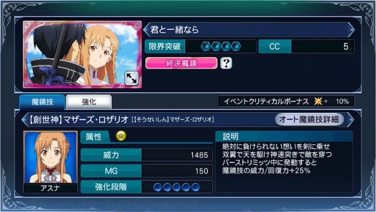
Task: Select the アスナ character portrait
Action: [x=50, y=161]
